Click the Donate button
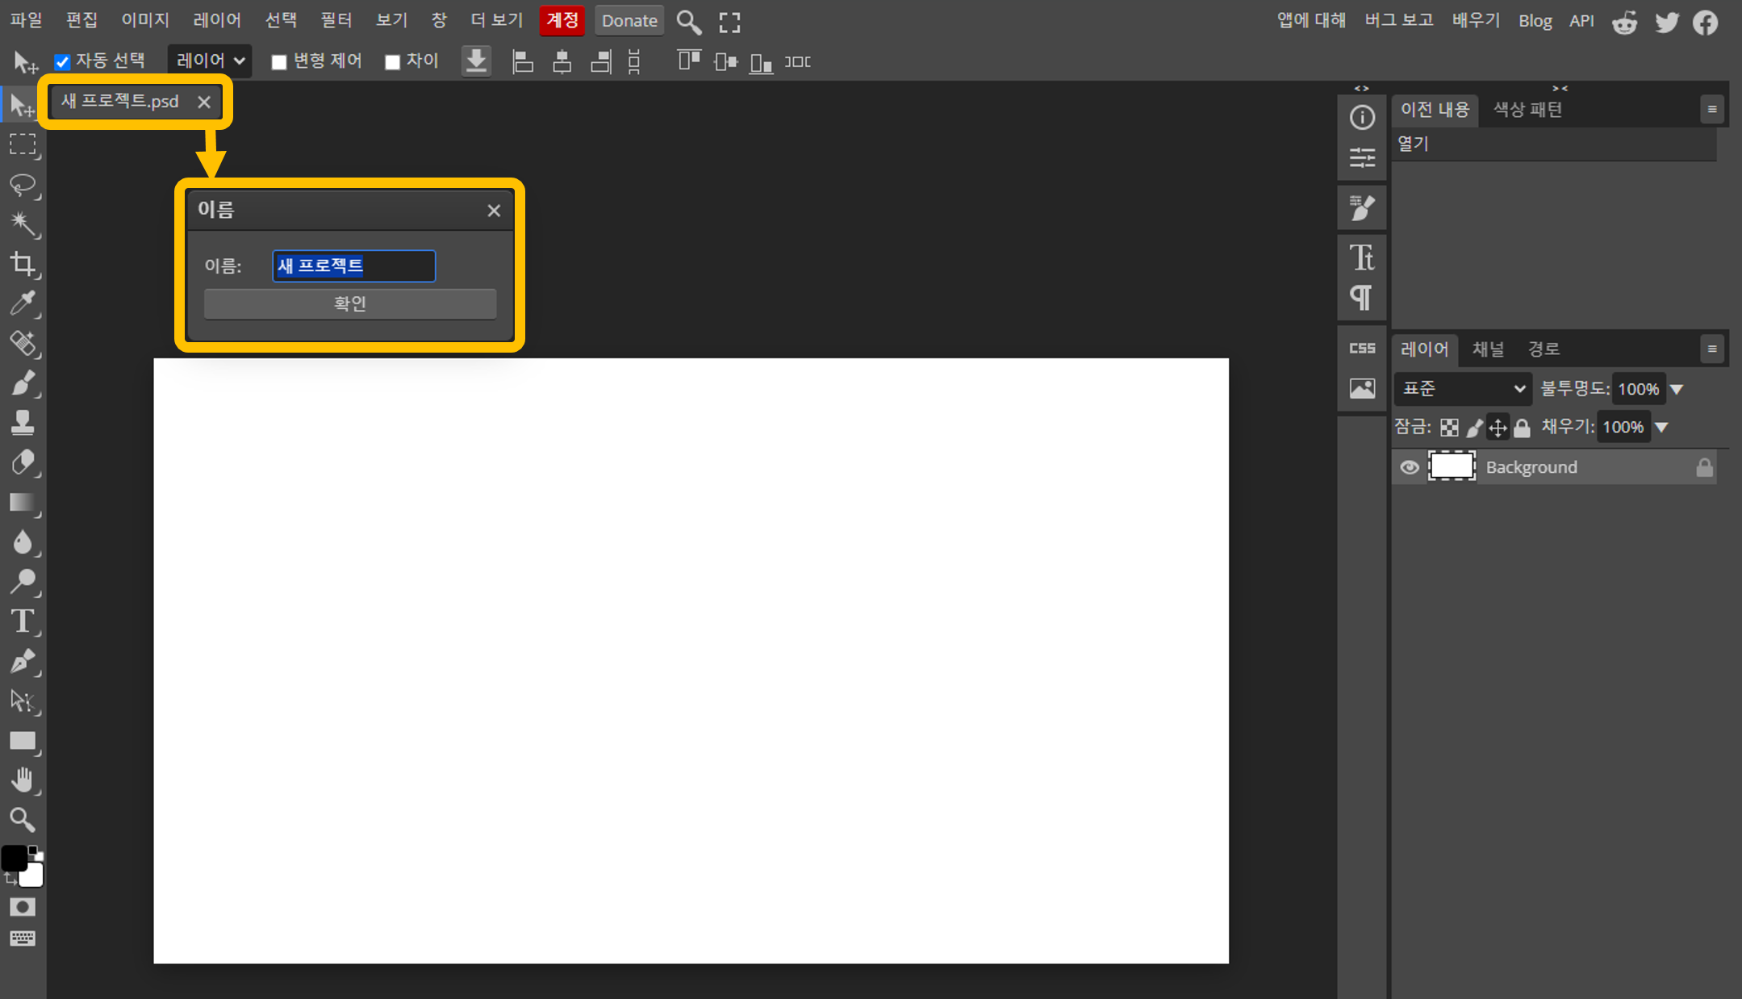Screen dimensions: 1742x999 click(x=629, y=21)
